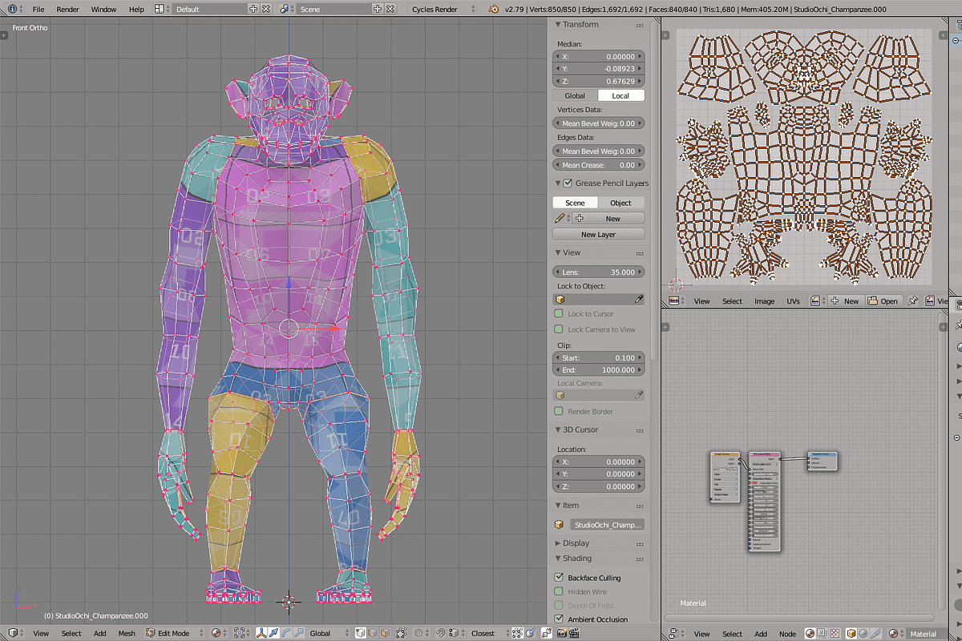Toggle Ambient Occlusion checkbox
Image resolution: width=962 pixels, height=641 pixels.
(x=559, y=619)
